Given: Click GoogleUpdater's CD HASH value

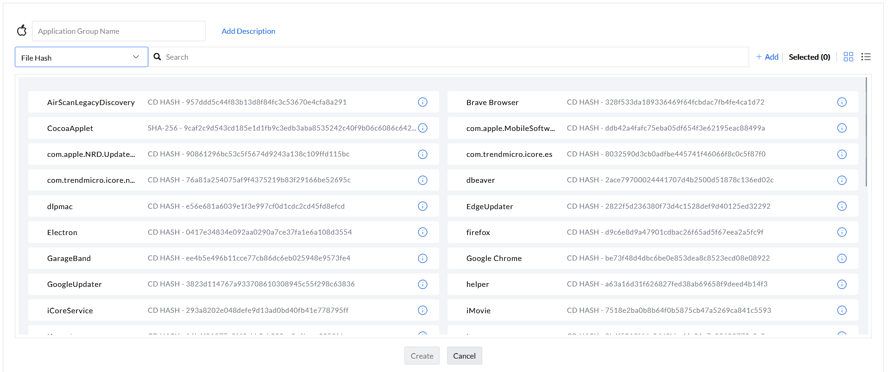Looking at the screenshot, I should coord(251,284).
